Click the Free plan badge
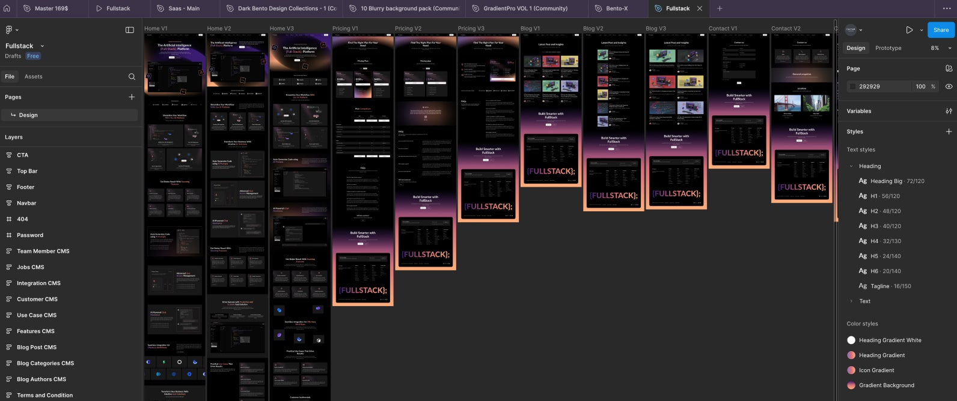Screen dimensions: 957x401 point(33,56)
